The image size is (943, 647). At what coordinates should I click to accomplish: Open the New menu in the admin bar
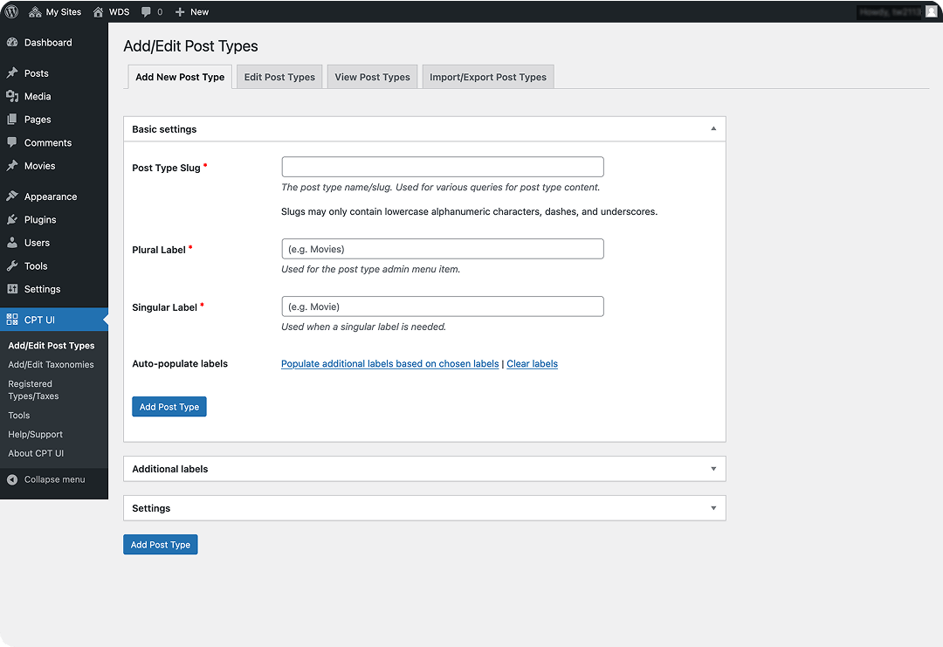[x=191, y=11]
